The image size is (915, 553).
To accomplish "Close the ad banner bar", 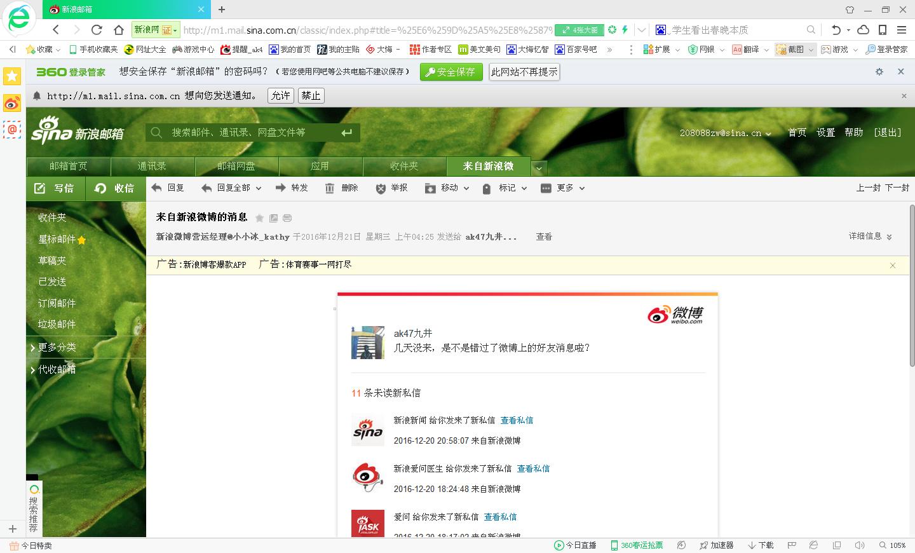I will tap(893, 265).
